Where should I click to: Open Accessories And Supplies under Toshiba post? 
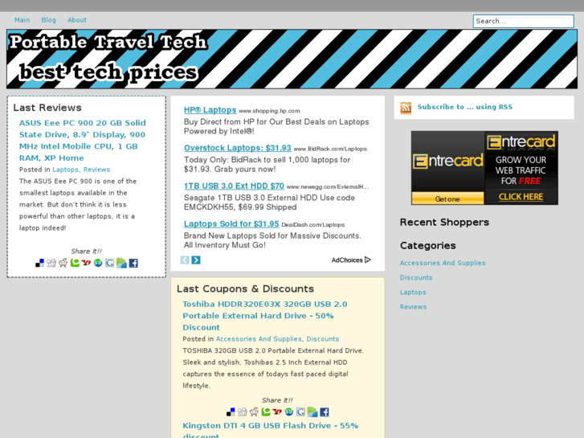click(x=259, y=339)
